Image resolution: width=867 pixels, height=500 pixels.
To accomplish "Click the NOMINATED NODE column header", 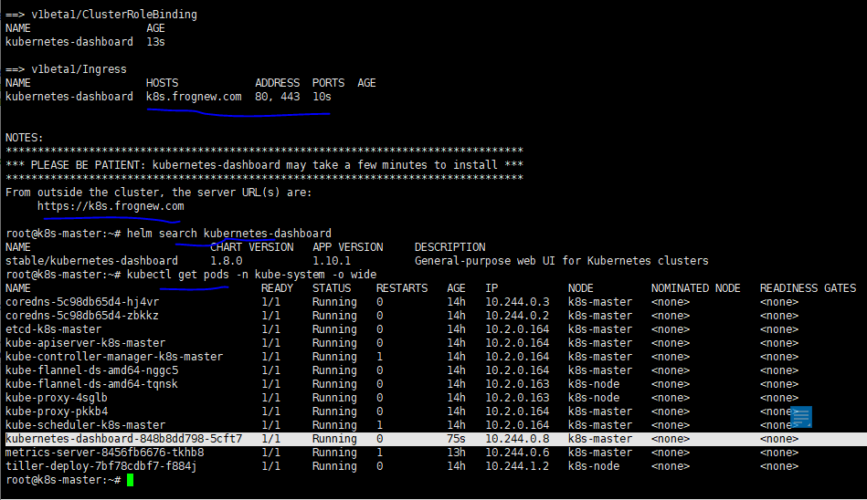I will pyautogui.click(x=695, y=288).
